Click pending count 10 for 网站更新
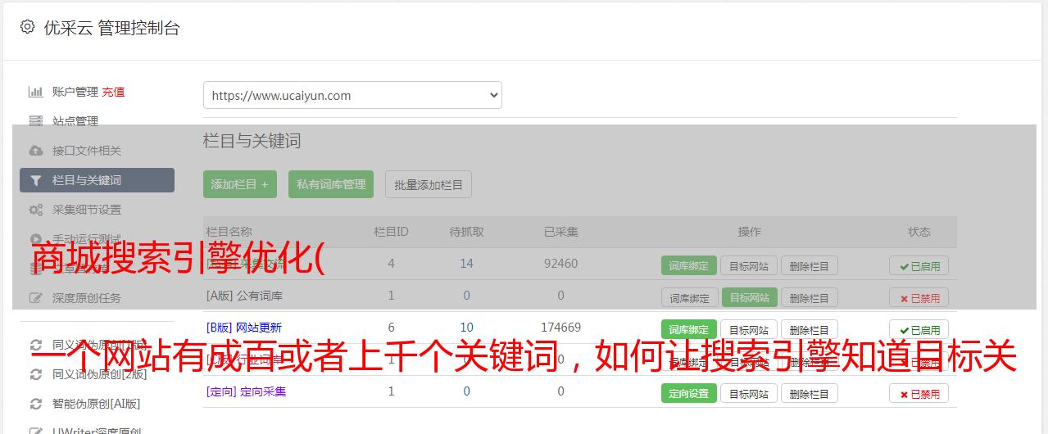Viewport: 1048px width, 434px height. (x=466, y=328)
